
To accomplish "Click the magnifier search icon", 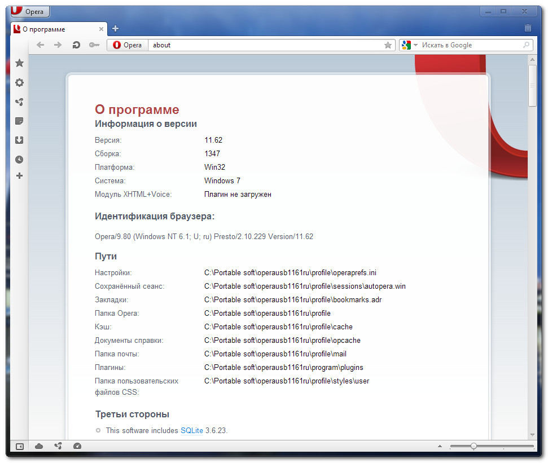I will point(526,45).
